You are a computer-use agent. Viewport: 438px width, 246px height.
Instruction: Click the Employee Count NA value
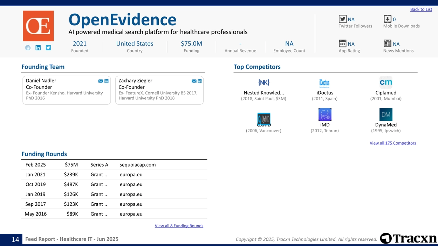coord(289,44)
